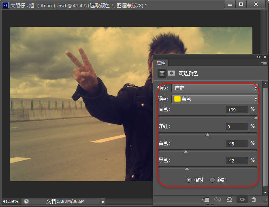Click the status bar preview icon near zoom
This screenshot has height=207, width=269.
pos(26,201)
